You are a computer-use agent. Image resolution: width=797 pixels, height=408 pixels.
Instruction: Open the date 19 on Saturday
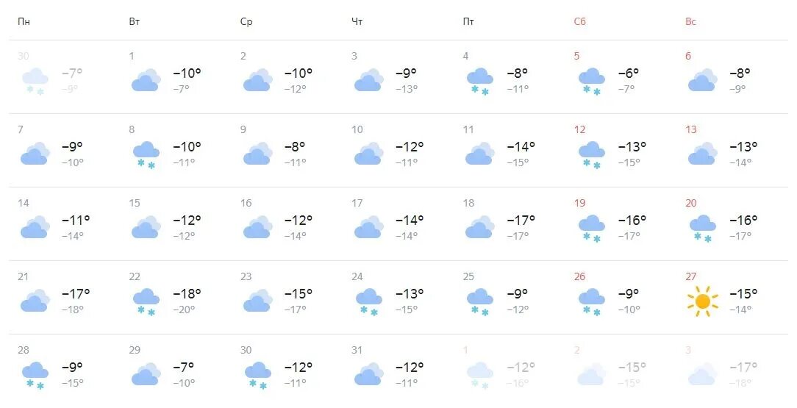pos(579,203)
